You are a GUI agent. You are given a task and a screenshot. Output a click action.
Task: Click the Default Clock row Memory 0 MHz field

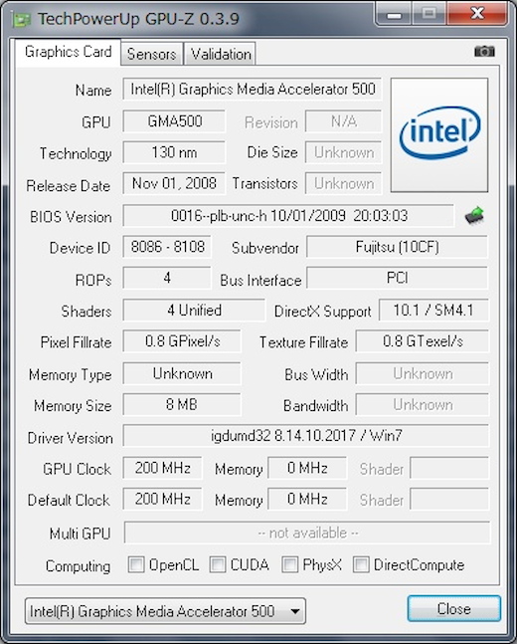[x=307, y=499]
